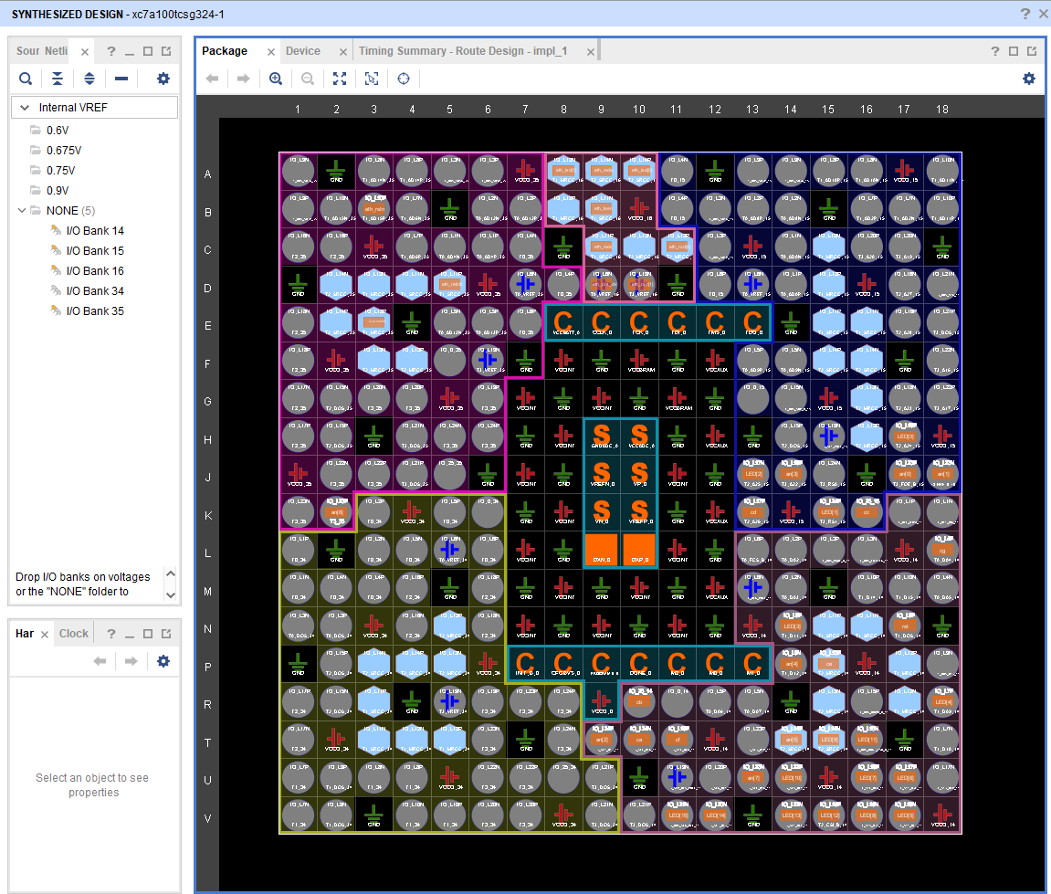The width and height of the screenshot is (1051, 894).
Task: Open settings gear in Hardware panel
Action: tap(163, 661)
